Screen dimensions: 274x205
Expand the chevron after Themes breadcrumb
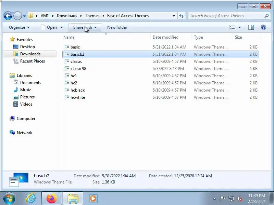coord(103,16)
